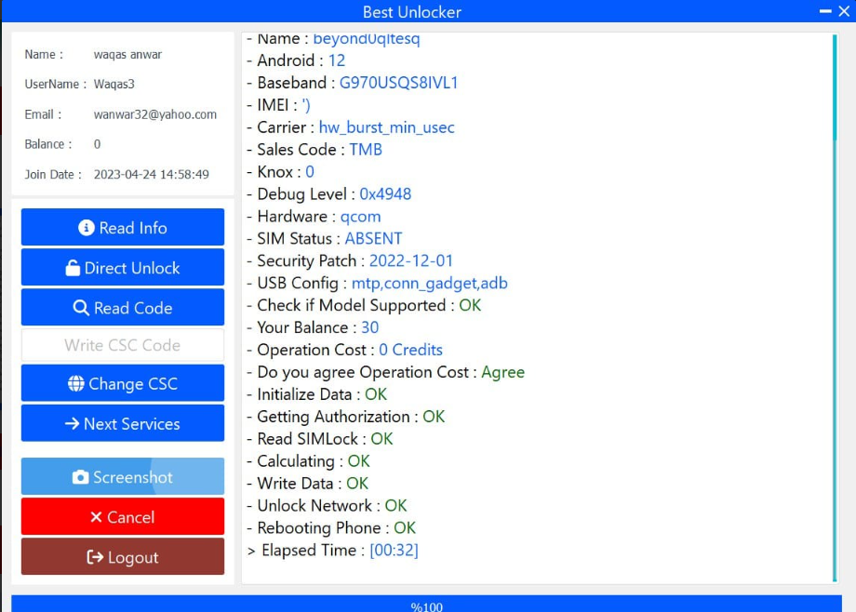Click device name beyond0qltesq
Image resolution: width=856 pixels, height=612 pixels.
tap(367, 39)
